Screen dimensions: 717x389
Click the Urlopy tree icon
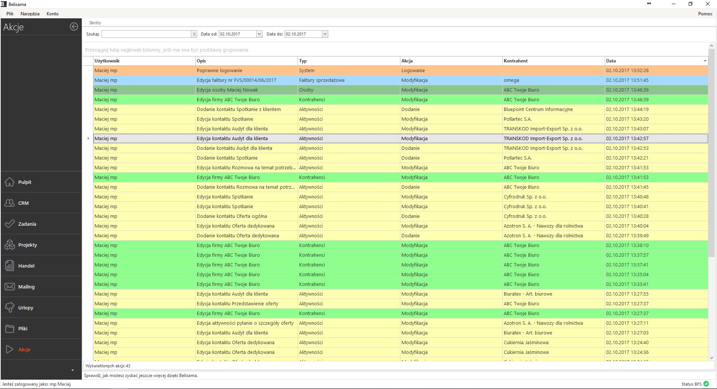[x=10, y=308]
